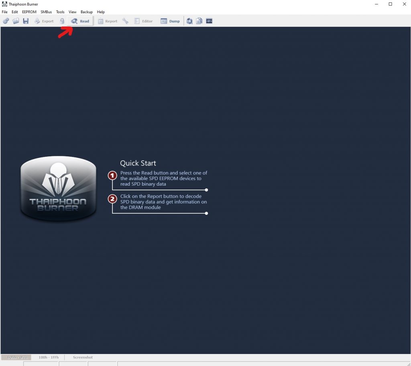Screen dimensions: 411x366
Task: Minimize the Thaiphoon Burner window
Action: coord(376,4)
